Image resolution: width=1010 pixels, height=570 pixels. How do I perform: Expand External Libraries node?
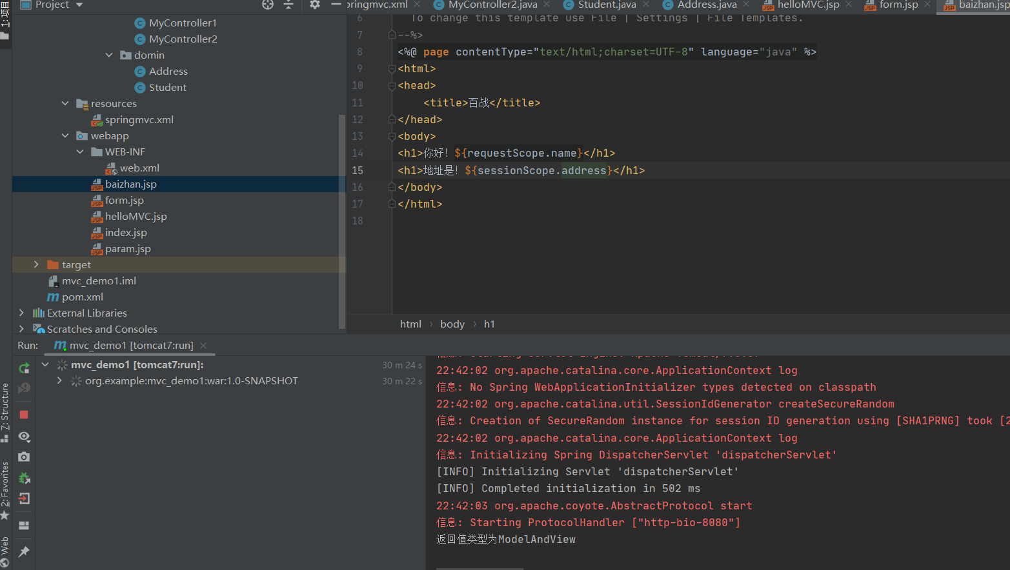pos(21,313)
